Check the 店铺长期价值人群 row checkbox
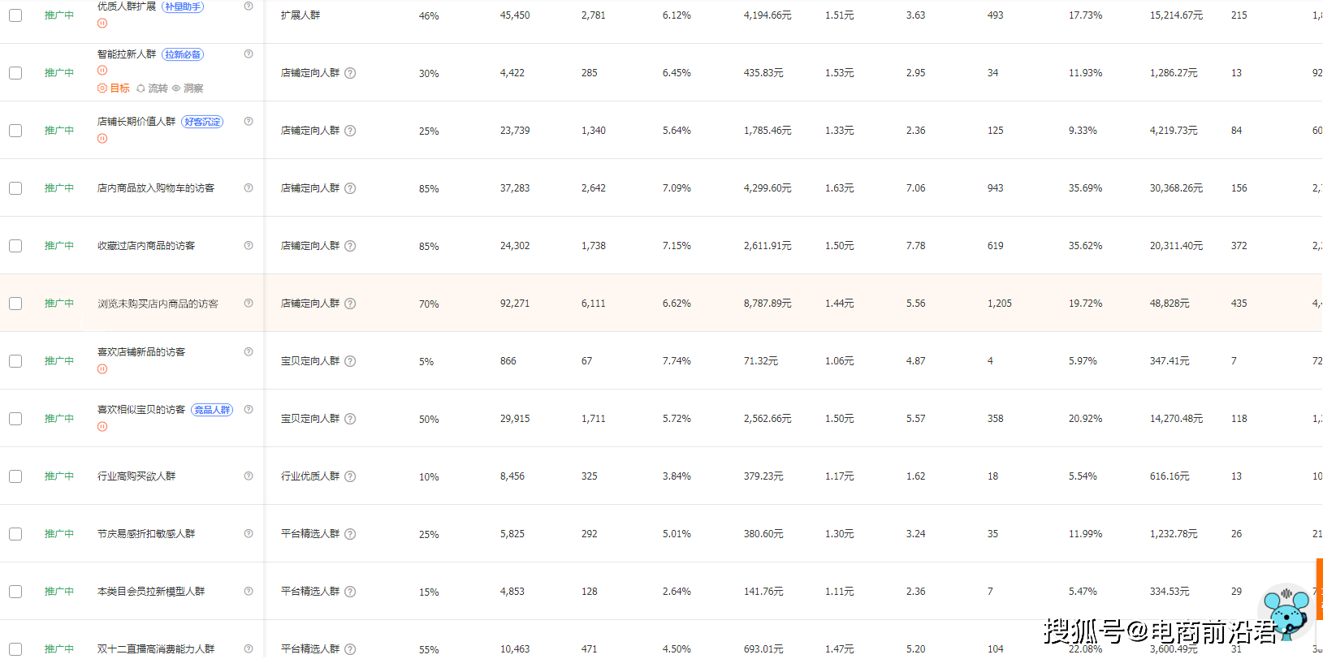Image resolution: width=1323 pixels, height=659 pixels. pos(15,131)
